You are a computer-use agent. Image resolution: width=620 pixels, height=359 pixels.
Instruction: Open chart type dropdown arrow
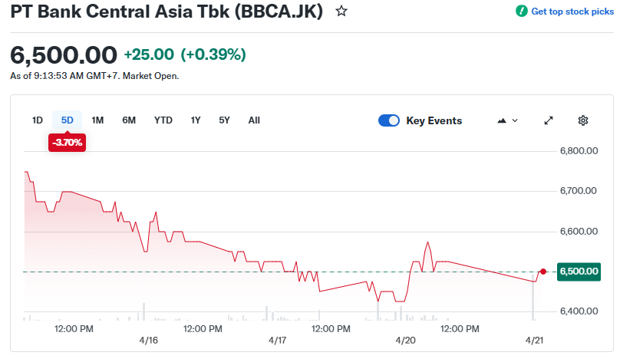(515, 120)
